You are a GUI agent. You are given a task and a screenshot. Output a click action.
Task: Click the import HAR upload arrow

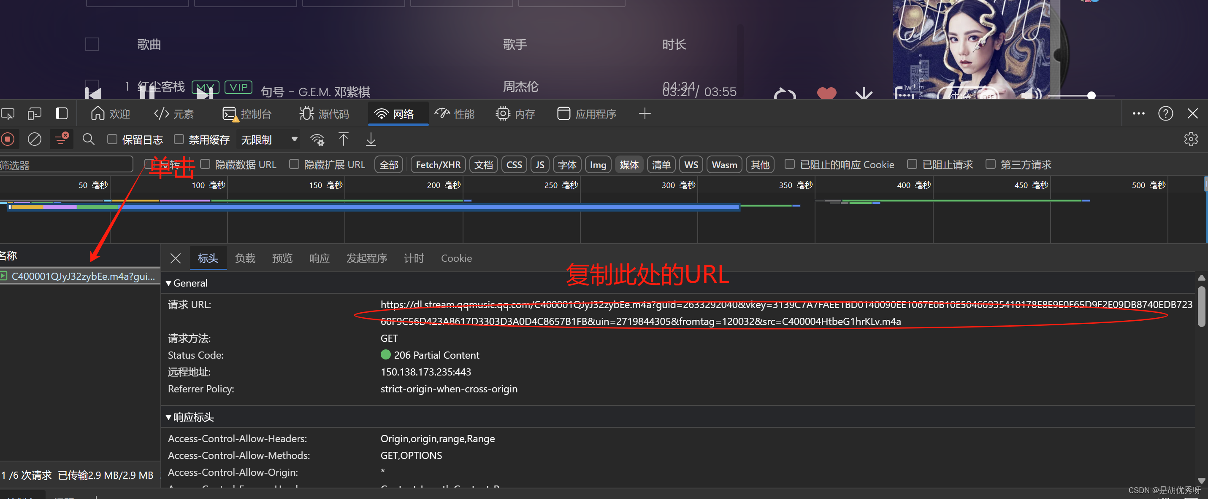point(343,140)
